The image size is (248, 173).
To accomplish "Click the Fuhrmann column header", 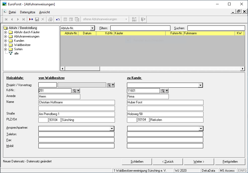I will [x=209, y=33].
